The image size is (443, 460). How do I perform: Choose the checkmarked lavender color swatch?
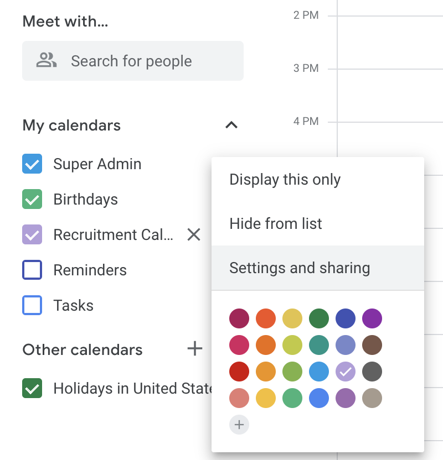pyautogui.click(x=346, y=372)
